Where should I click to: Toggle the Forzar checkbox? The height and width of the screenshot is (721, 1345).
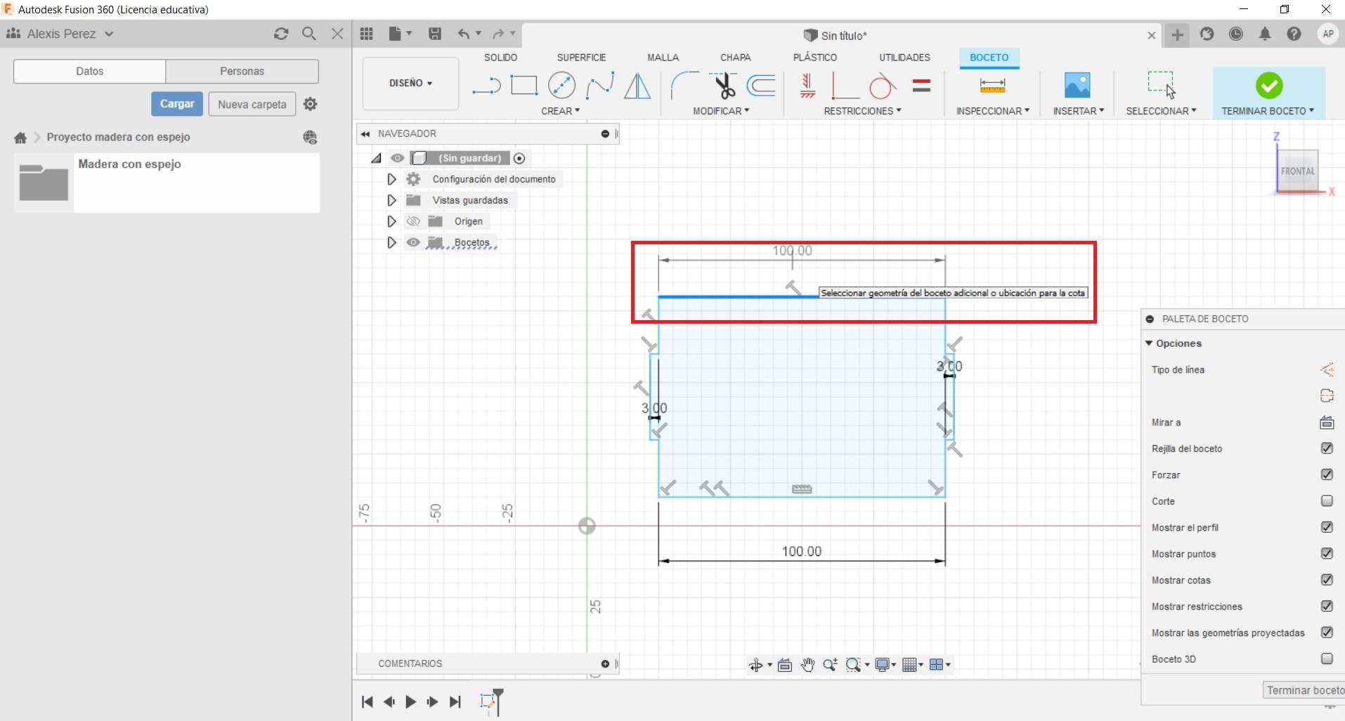(1327, 475)
